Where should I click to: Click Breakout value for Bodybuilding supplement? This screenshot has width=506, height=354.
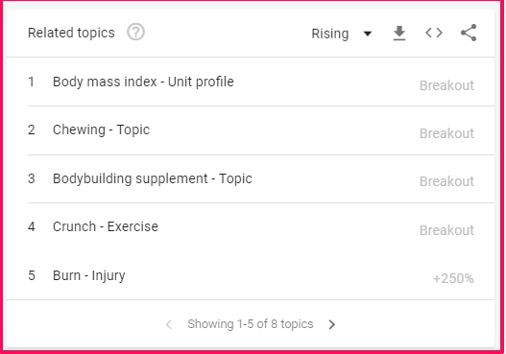pyautogui.click(x=446, y=181)
